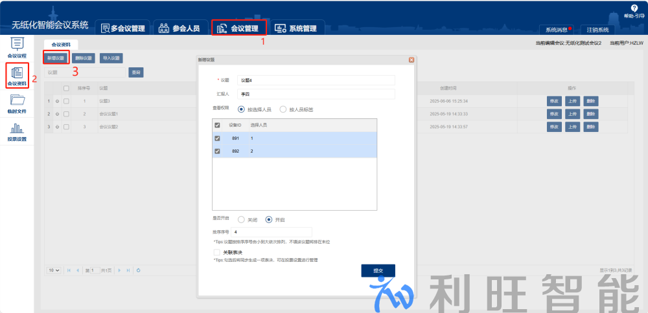
Task: Click the 新增议题 button
Action: click(x=56, y=58)
